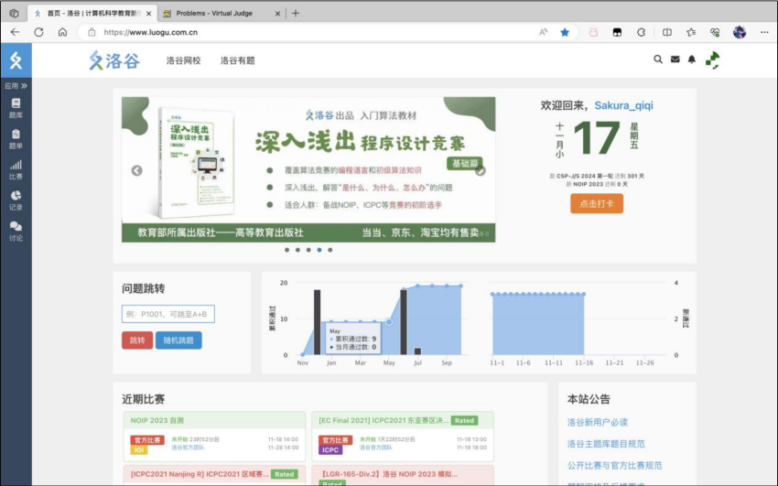This screenshot has width=778, height=486.
Task: Go to the browser home icon
Action: pos(62,32)
